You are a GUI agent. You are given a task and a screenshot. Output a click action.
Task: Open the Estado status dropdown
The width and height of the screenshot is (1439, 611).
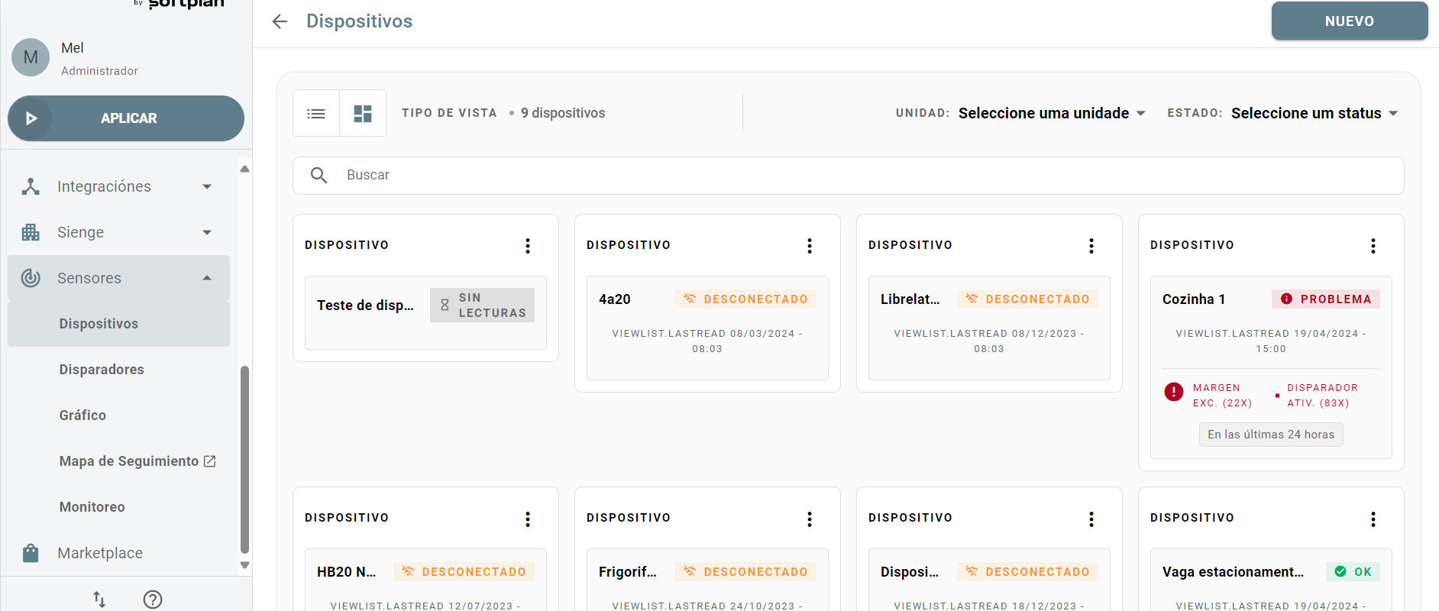point(1315,113)
